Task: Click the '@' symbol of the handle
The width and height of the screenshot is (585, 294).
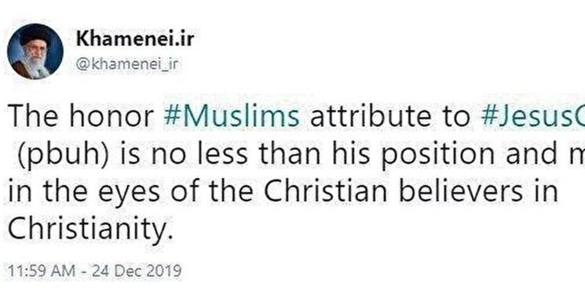Action: coord(82,64)
